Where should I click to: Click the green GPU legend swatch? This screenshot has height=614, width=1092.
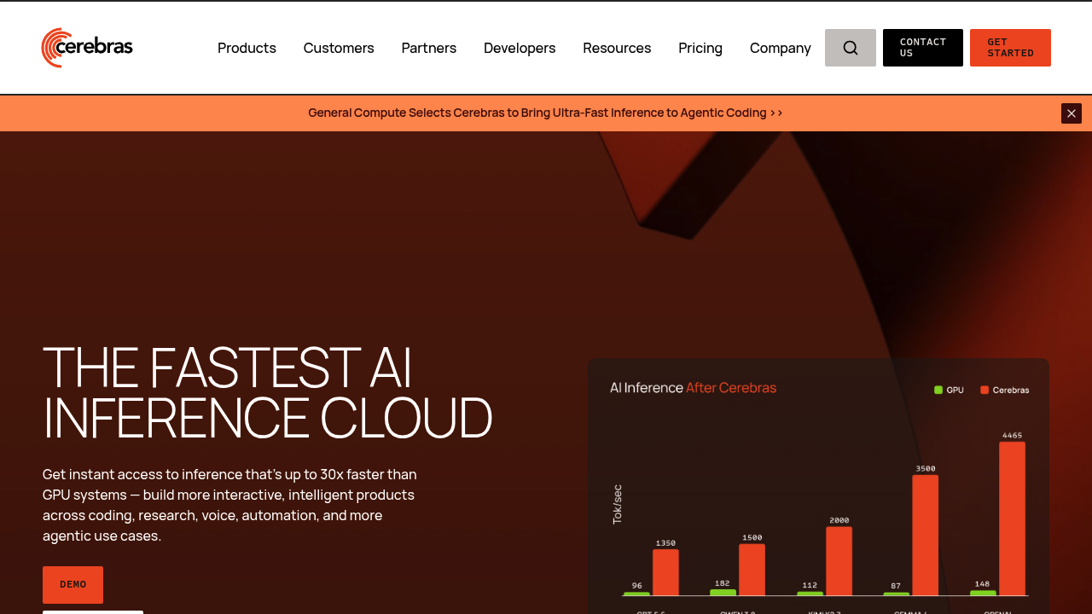pyautogui.click(x=938, y=390)
